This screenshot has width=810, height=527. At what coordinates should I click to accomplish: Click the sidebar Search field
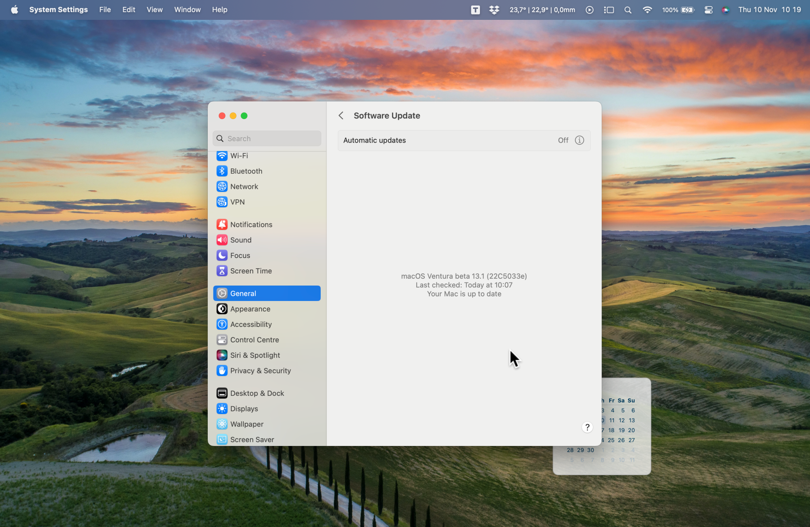click(x=267, y=139)
